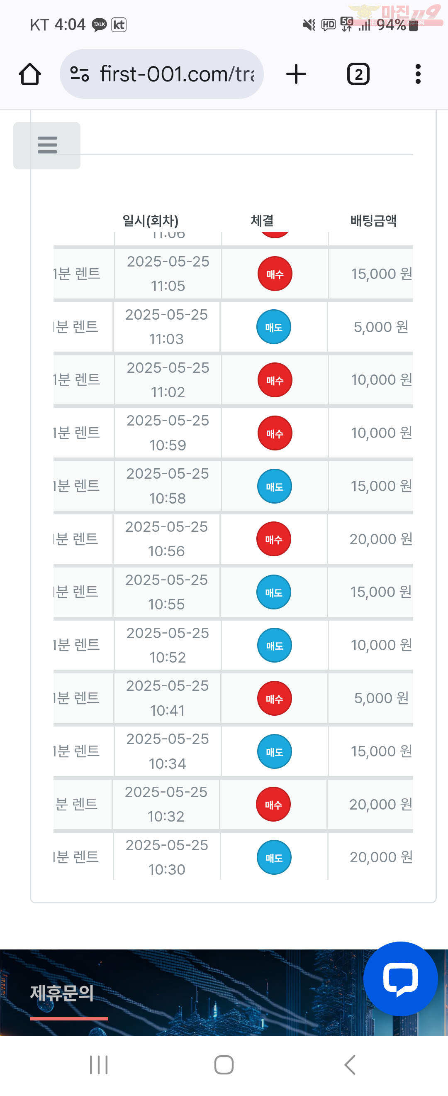The image size is (448, 1096).
Task: Tap the blue 매도 badge for 10:30
Action: [x=274, y=857]
